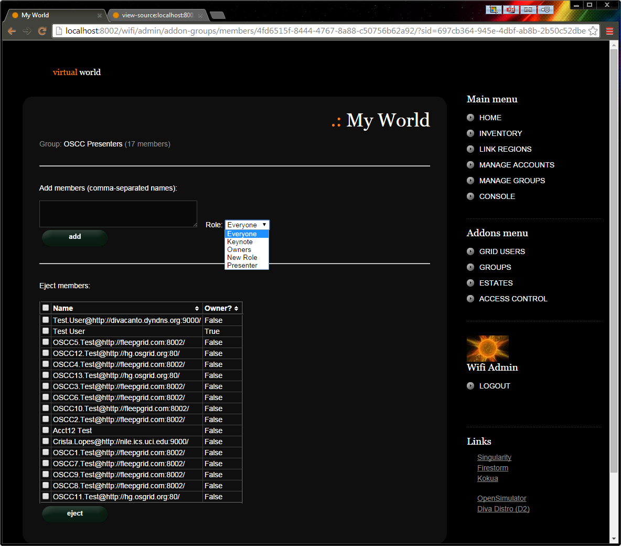The width and height of the screenshot is (621, 546).
Task: Open HOME from Main menu
Action: point(490,118)
